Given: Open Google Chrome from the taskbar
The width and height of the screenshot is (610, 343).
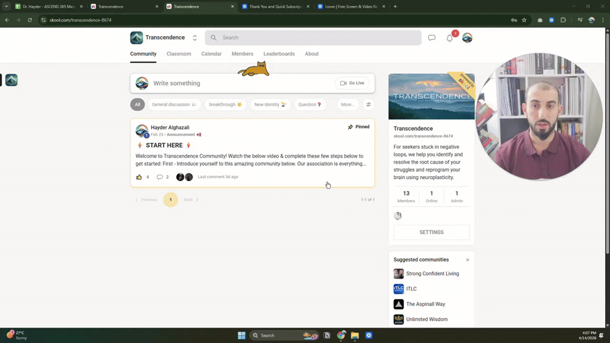Looking at the screenshot, I should tap(341, 335).
